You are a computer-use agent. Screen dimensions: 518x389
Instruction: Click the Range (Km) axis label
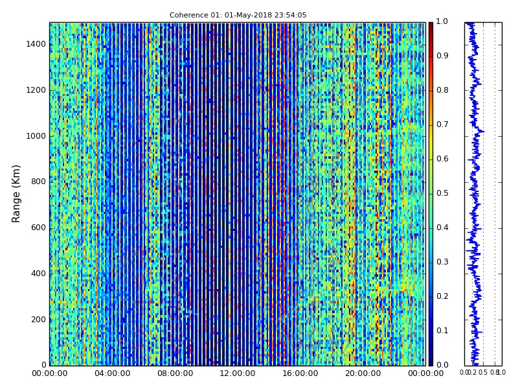(16, 194)
